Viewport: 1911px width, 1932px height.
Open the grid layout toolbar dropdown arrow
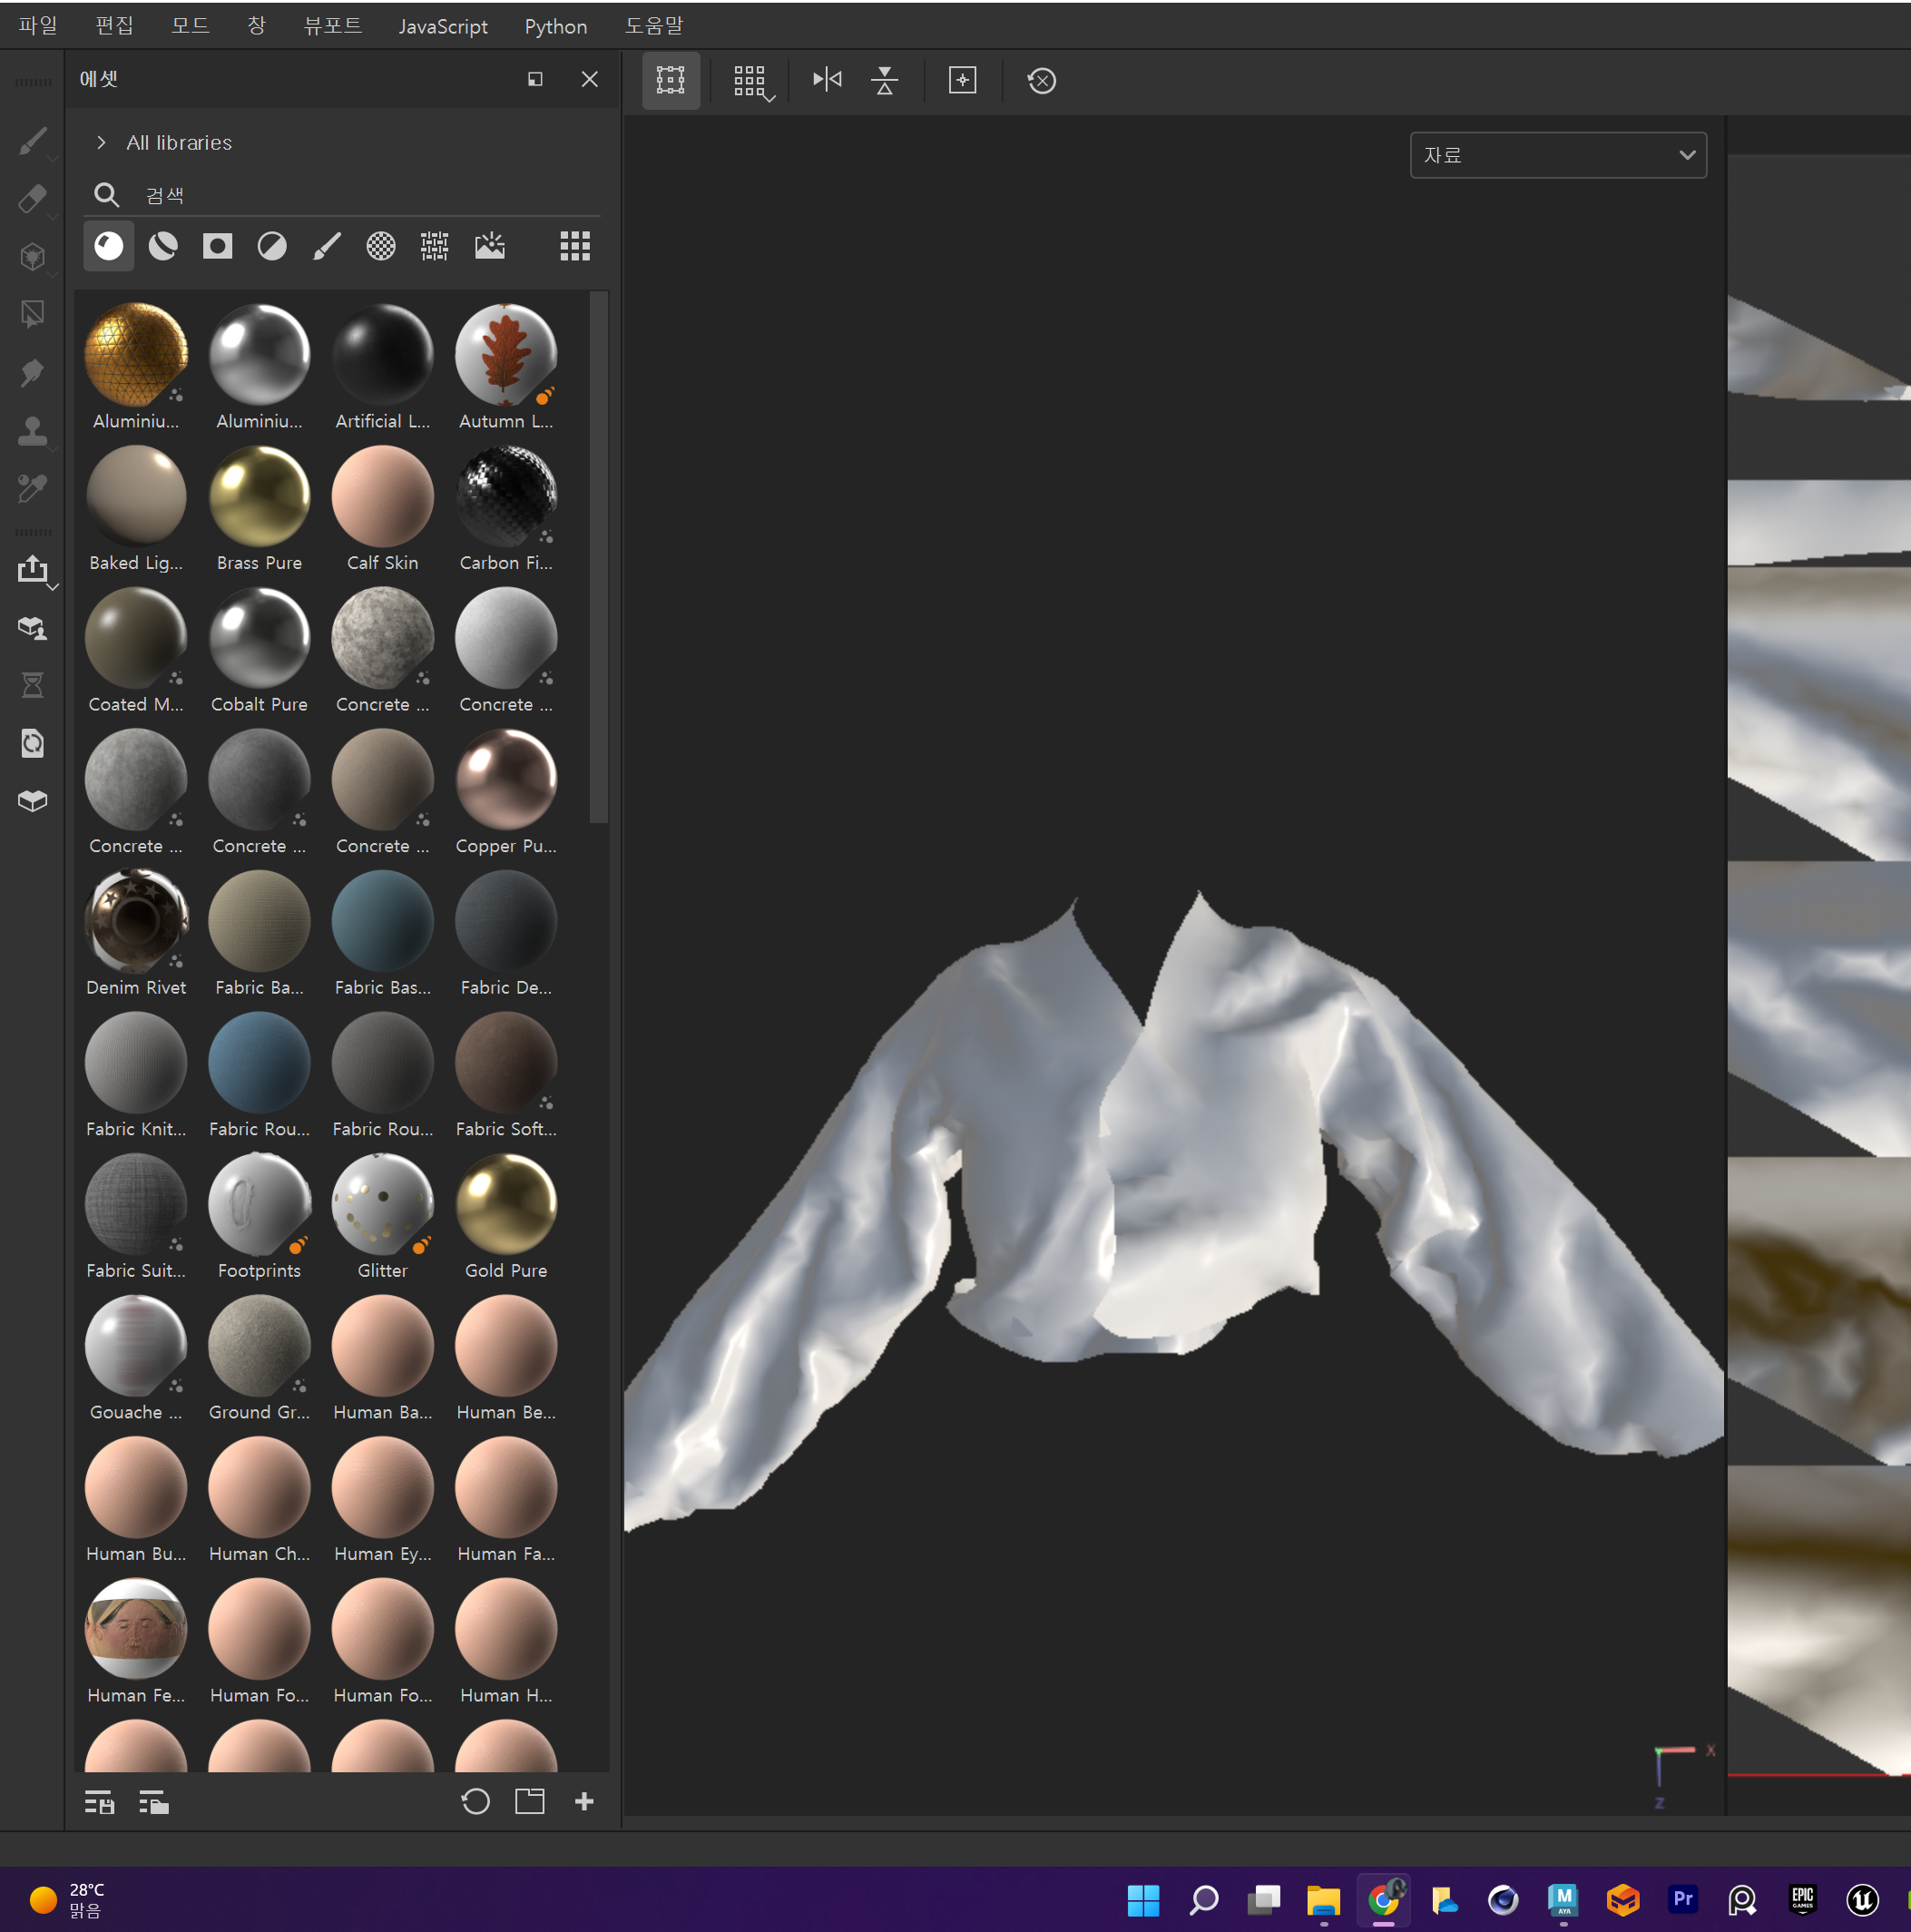pyautogui.click(x=768, y=97)
